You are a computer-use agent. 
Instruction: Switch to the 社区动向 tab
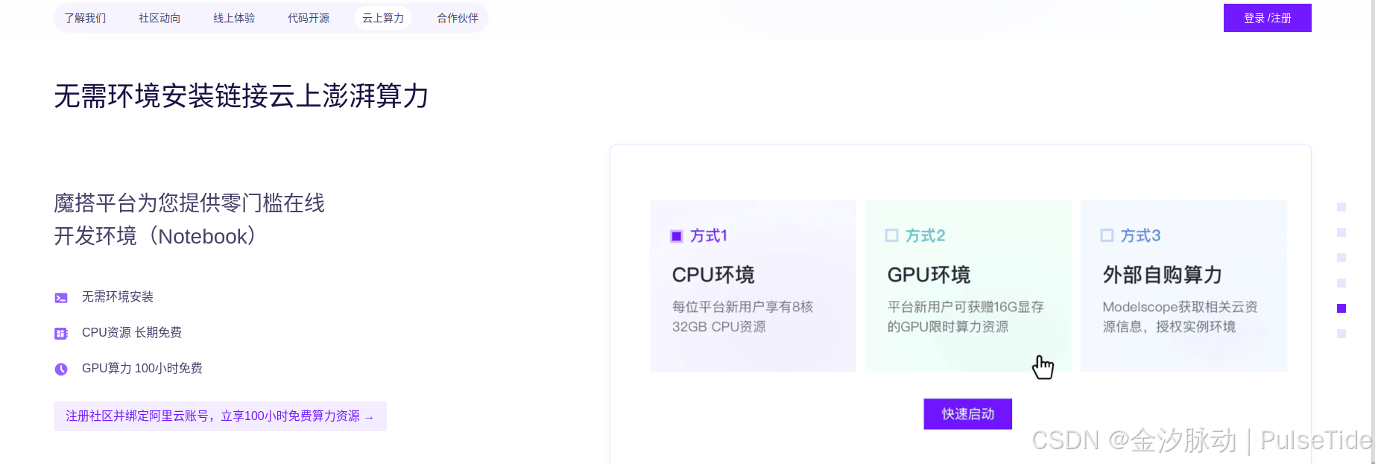(159, 18)
